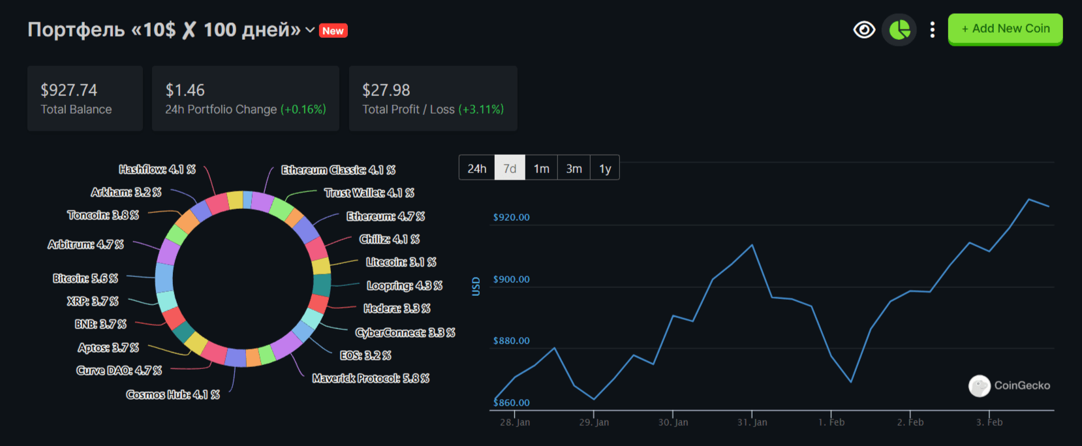Click the Curve DAO: 4.7 % label
1082x446 pixels.
[119, 370]
